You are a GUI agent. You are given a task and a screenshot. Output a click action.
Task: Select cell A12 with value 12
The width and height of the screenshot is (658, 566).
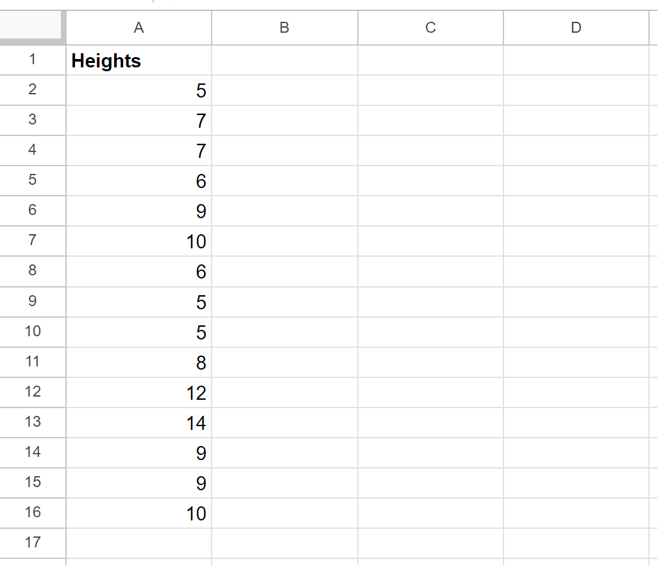tap(139, 393)
